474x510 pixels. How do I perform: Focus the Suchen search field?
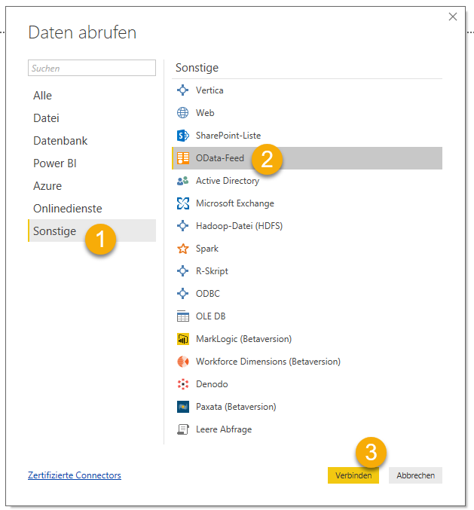pyautogui.click(x=92, y=68)
